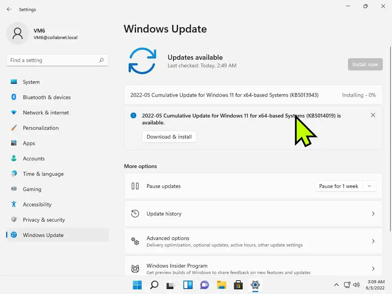Image resolution: width=392 pixels, height=294 pixels.
Task: Click Download & install for KB5014019
Action: click(169, 137)
